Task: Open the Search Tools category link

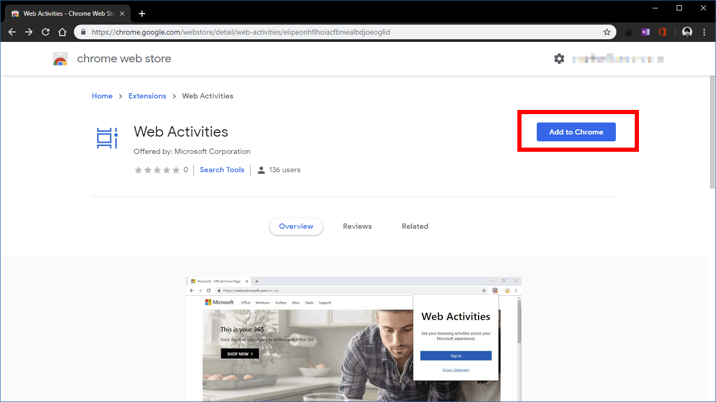Action: point(222,170)
